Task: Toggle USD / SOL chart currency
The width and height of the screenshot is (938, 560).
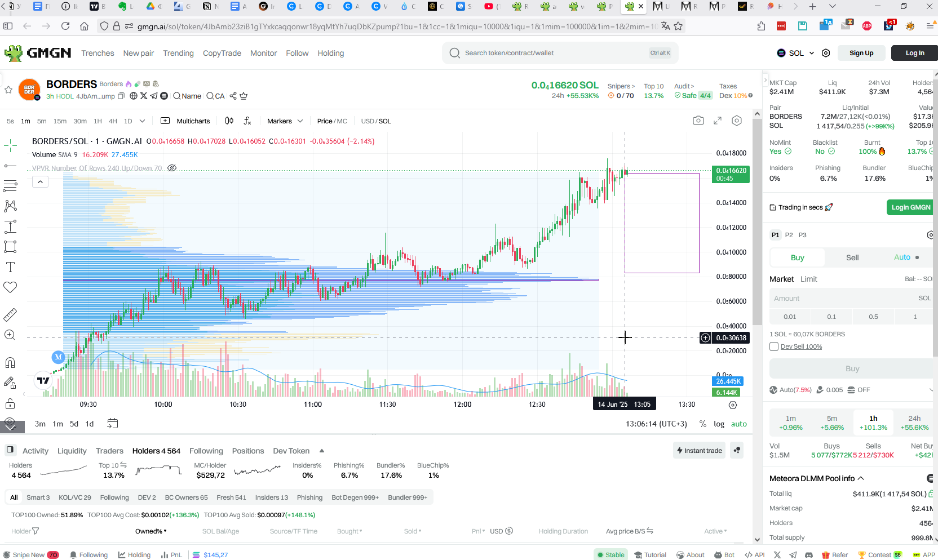Action: (x=376, y=121)
